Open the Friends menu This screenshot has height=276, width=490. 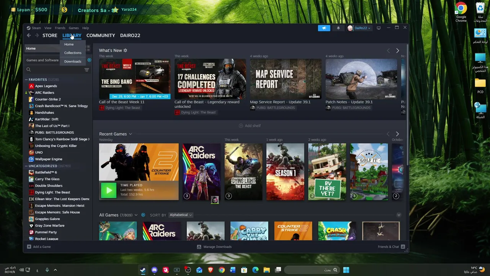60,28
